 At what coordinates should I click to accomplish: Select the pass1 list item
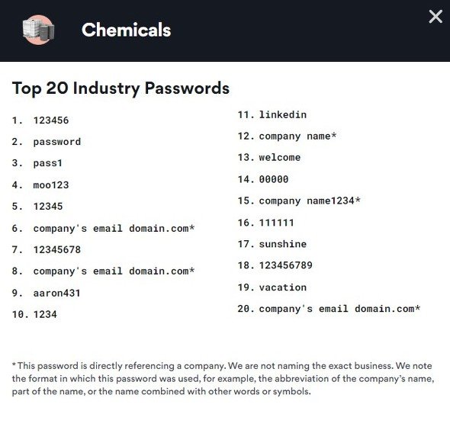coord(47,163)
